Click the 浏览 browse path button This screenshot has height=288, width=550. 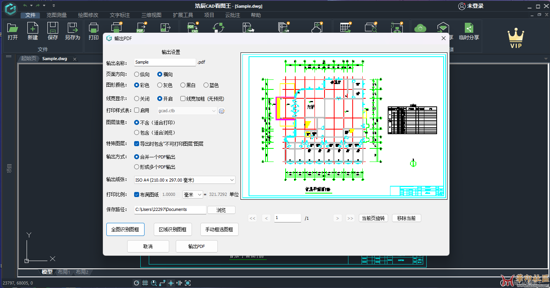point(221,210)
